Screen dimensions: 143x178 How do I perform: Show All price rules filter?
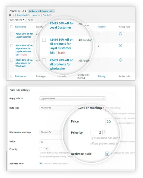(10, 15)
